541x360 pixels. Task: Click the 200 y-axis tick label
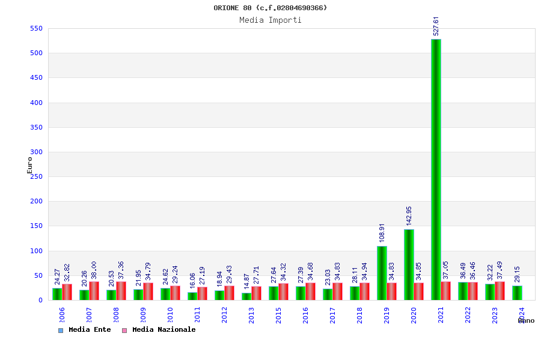[36, 201]
